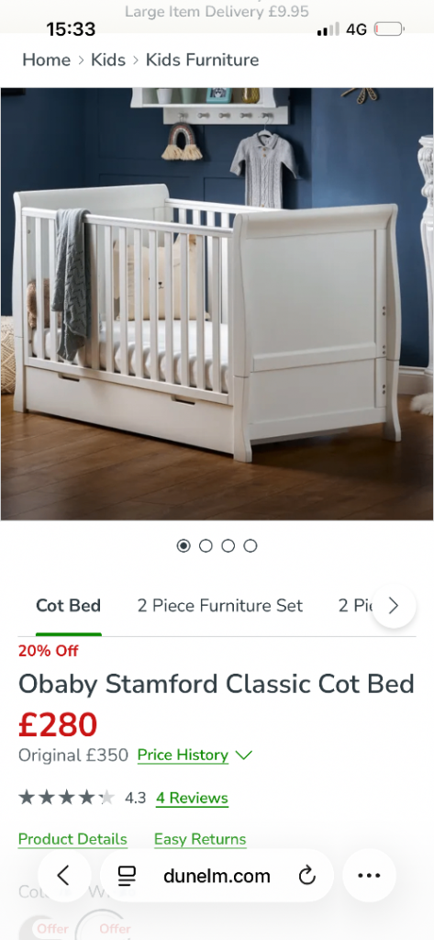The image size is (434, 940).
Task: Select the fourth image carousel dot
Action: [x=250, y=545]
